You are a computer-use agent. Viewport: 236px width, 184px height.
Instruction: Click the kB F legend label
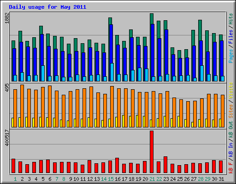[231, 168]
